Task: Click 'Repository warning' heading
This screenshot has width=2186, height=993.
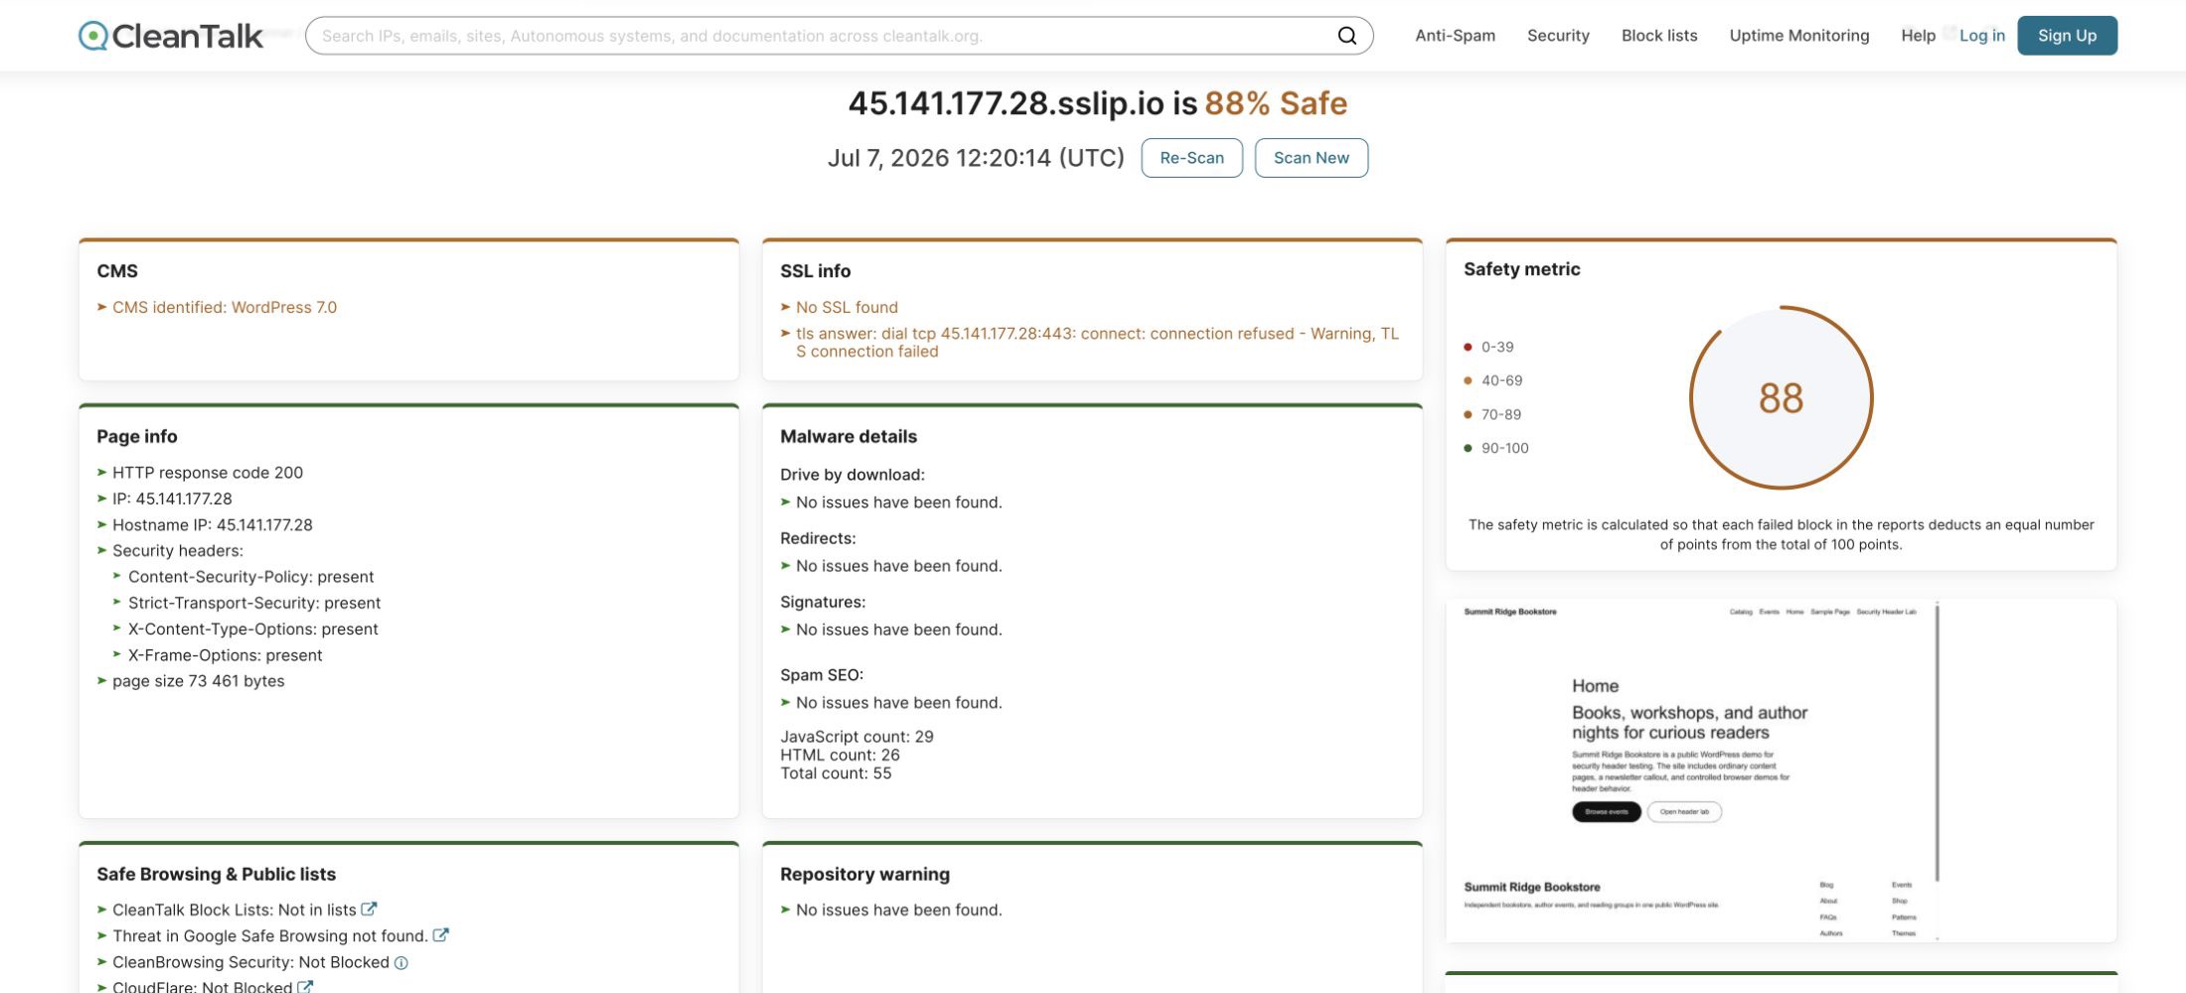Action: 864,874
